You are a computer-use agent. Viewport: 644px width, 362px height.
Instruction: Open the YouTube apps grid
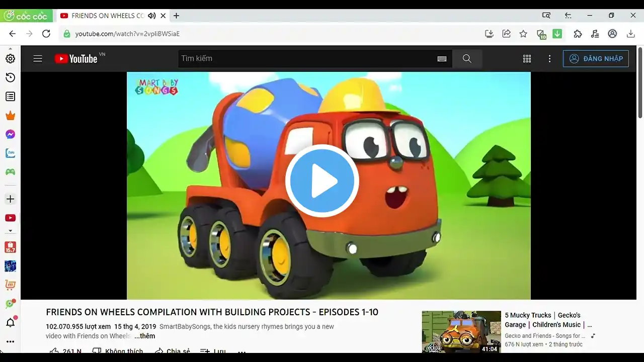[527, 59]
